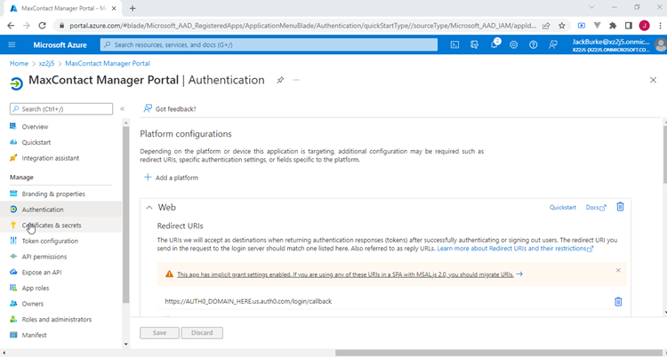Image resolution: width=667 pixels, height=357 pixels.
Task: Reload the page in the browser
Action: tap(42, 26)
